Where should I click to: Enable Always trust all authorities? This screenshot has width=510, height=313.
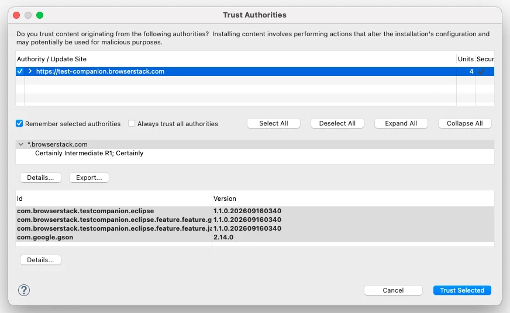pyautogui.click(x=132, y=123)
